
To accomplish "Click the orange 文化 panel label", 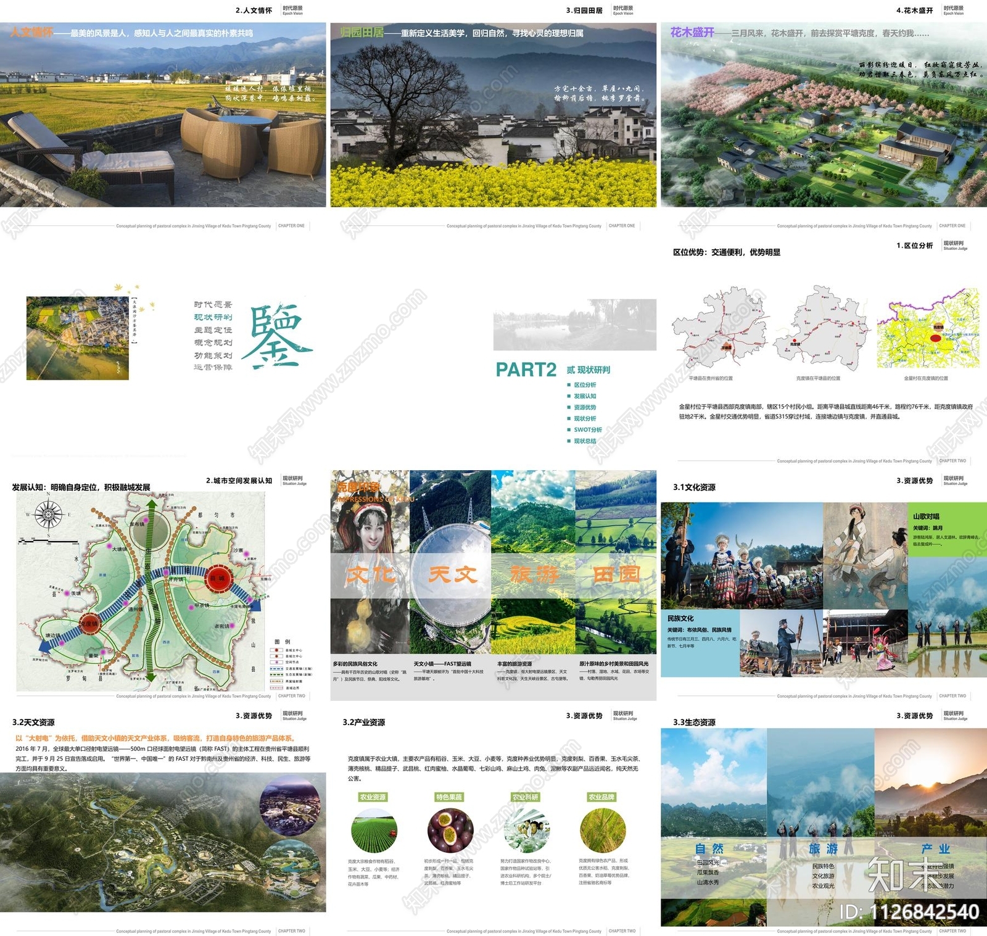I will (x=370, y=575).
